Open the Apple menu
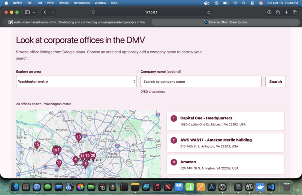The image size is (302, 195). click(x=6, y=3)
